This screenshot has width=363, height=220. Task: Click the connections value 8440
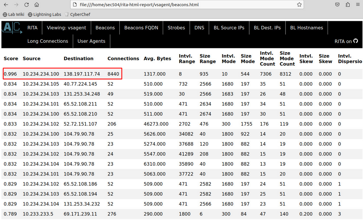tap(113, 74)
